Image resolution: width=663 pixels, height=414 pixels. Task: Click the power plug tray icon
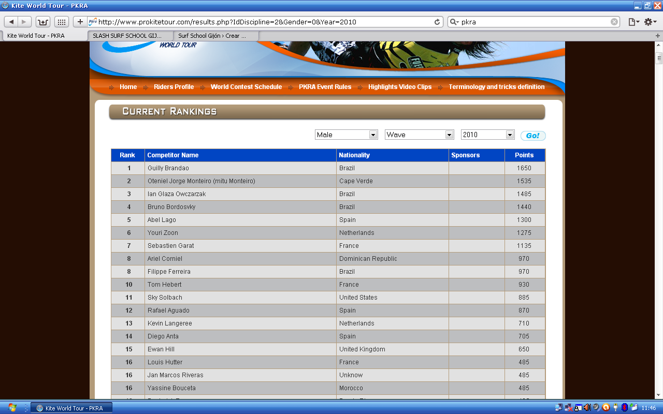click(615, 408)
